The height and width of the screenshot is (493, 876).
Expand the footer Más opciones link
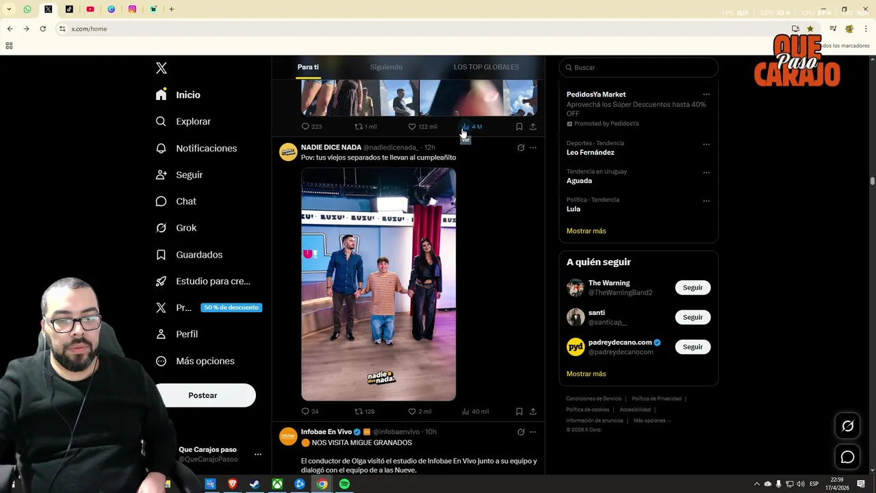point(652,420)
